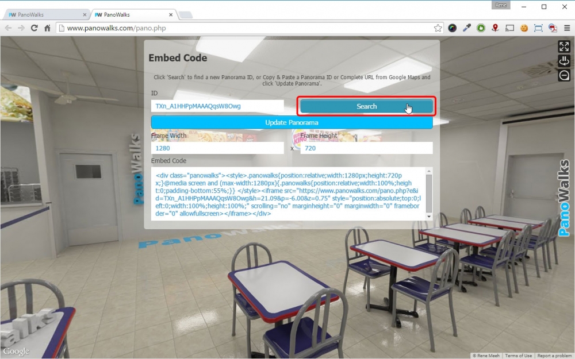This screenshot has height=359, width=575.
Task: Open the PDF extension icon
Action: 553,28
